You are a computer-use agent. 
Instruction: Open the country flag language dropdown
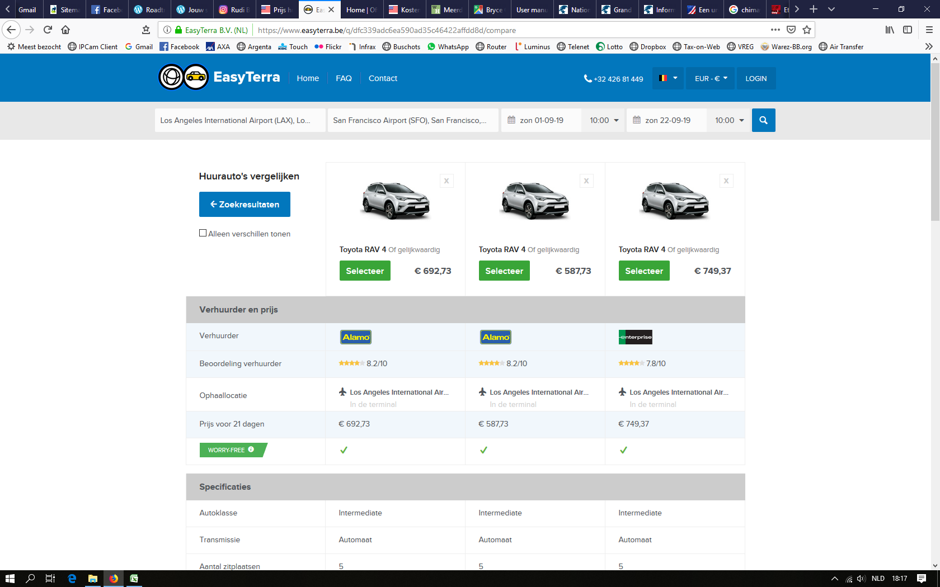click(x=668, y=78)
